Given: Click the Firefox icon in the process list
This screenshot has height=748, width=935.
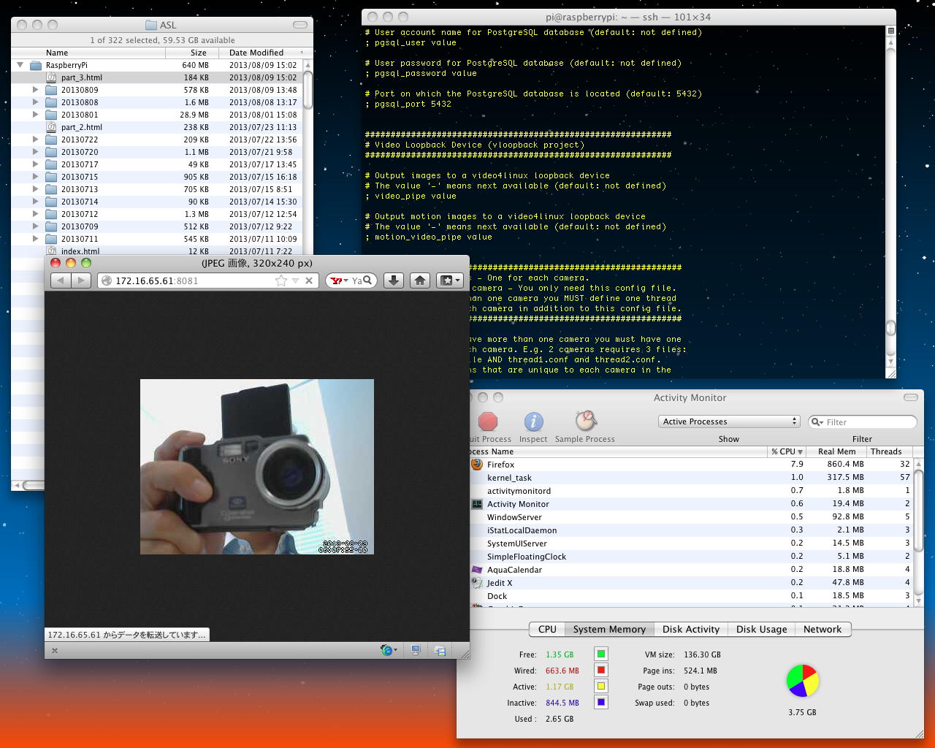Looking at the screenshot, I should (477, 464).
